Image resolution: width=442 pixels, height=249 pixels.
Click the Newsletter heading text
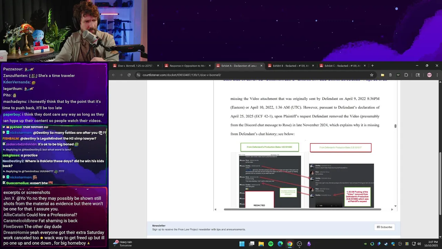(x=159, y=225)
